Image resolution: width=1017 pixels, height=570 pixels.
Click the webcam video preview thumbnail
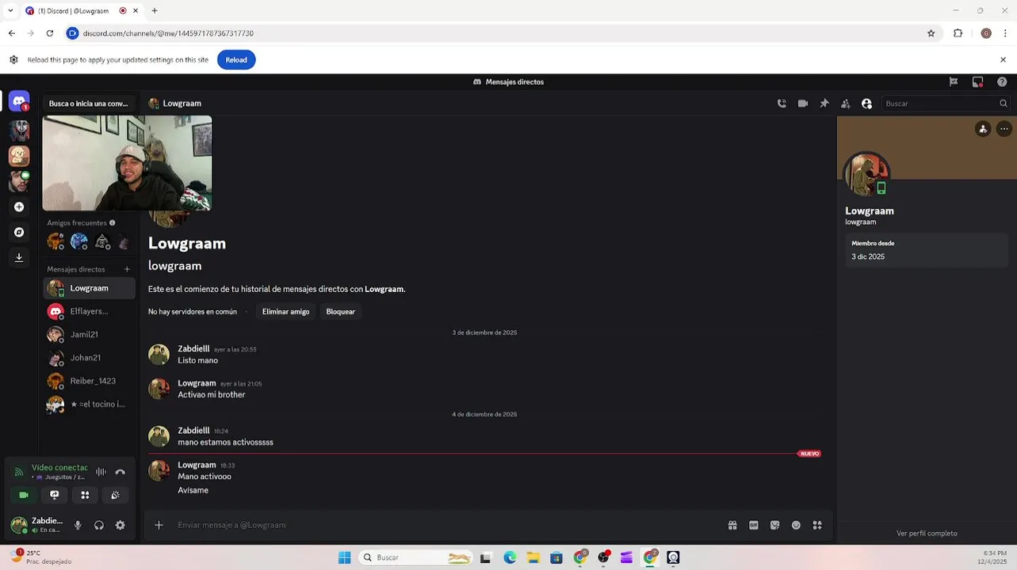tap(127, 163)
